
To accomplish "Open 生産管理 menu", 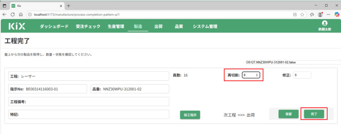I will coord(116,27).
